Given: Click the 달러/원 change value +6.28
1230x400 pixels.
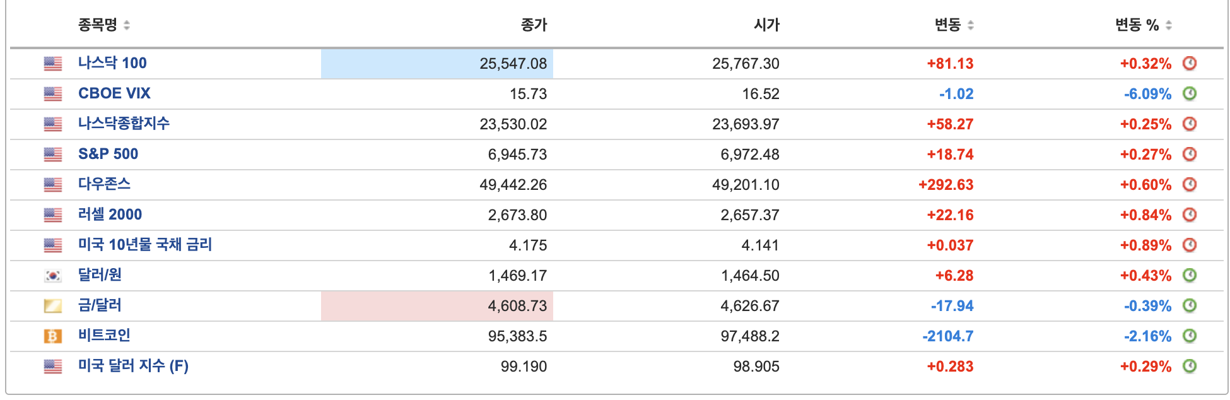Looking at the screenshot, I should (x=954, y=276).
